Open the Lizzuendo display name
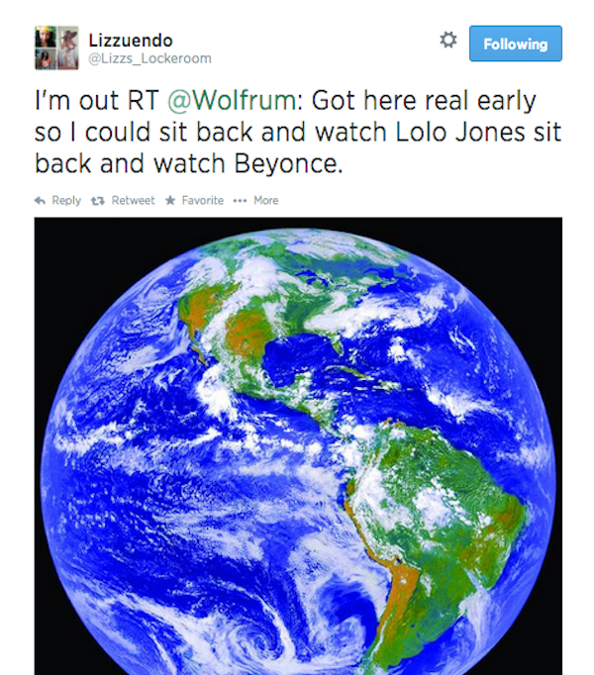This screenshot has width=594, height=675. click(x=130, y=41)
